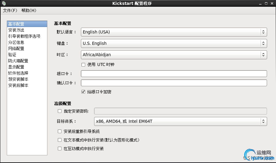Open 引导装载程序选项 section
This screenshot has width=276, height=163.
tap(27, 36)
